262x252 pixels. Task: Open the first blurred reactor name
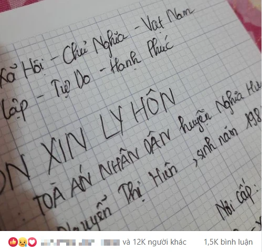click(58, 242)
